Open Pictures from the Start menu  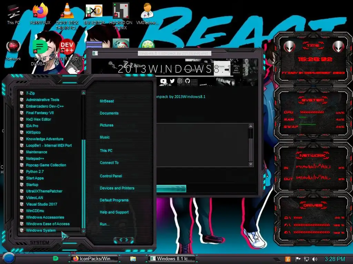click(x=107, y=125)
